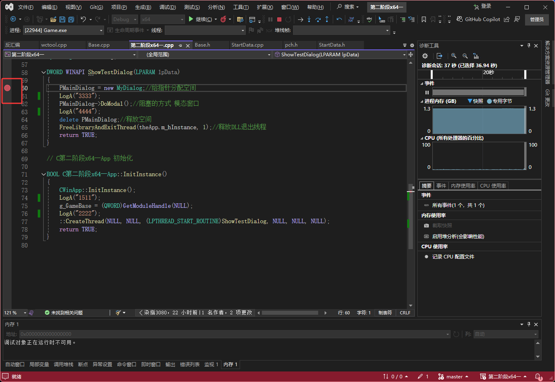Click the diagnostic tools export output icon

[x=439, y=56]
